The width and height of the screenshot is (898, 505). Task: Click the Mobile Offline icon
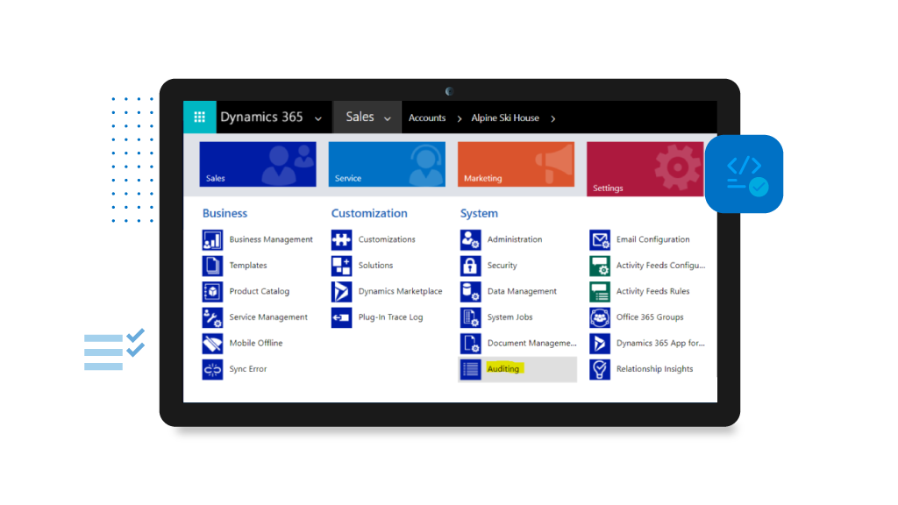click(212, 344)
